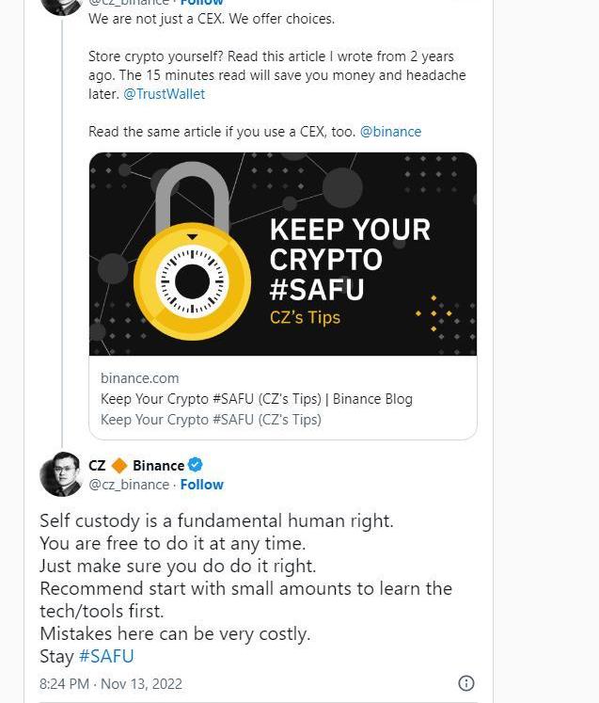Viewport: 599px width, 703px height.
Task: Click the info icon beside the timestamp
Action: [465, 683]
